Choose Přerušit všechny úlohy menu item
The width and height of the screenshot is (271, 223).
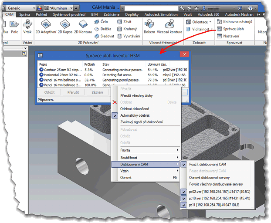click(136, 95)
